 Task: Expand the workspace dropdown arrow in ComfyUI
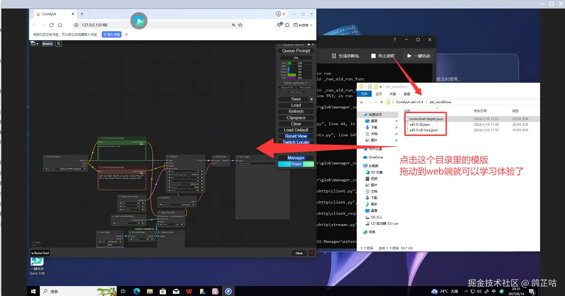[37, 44]
